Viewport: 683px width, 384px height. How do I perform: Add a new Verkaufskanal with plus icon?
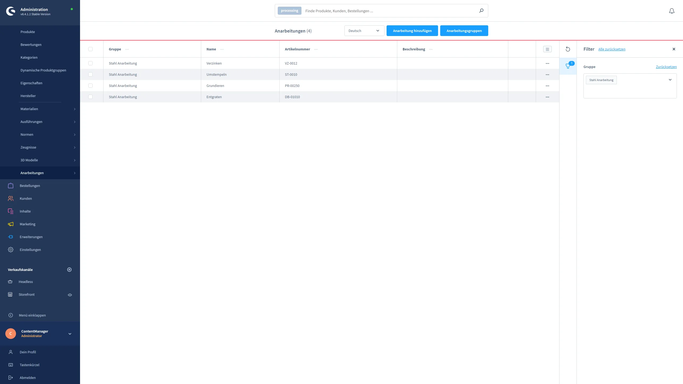pos(69,270)
